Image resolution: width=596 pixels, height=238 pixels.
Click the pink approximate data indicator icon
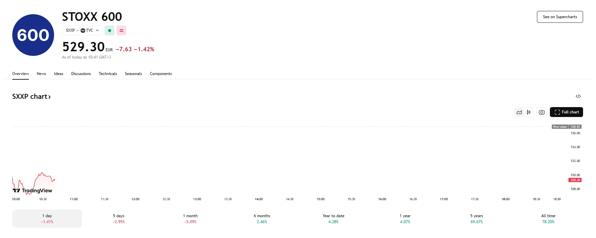[121, 30]
